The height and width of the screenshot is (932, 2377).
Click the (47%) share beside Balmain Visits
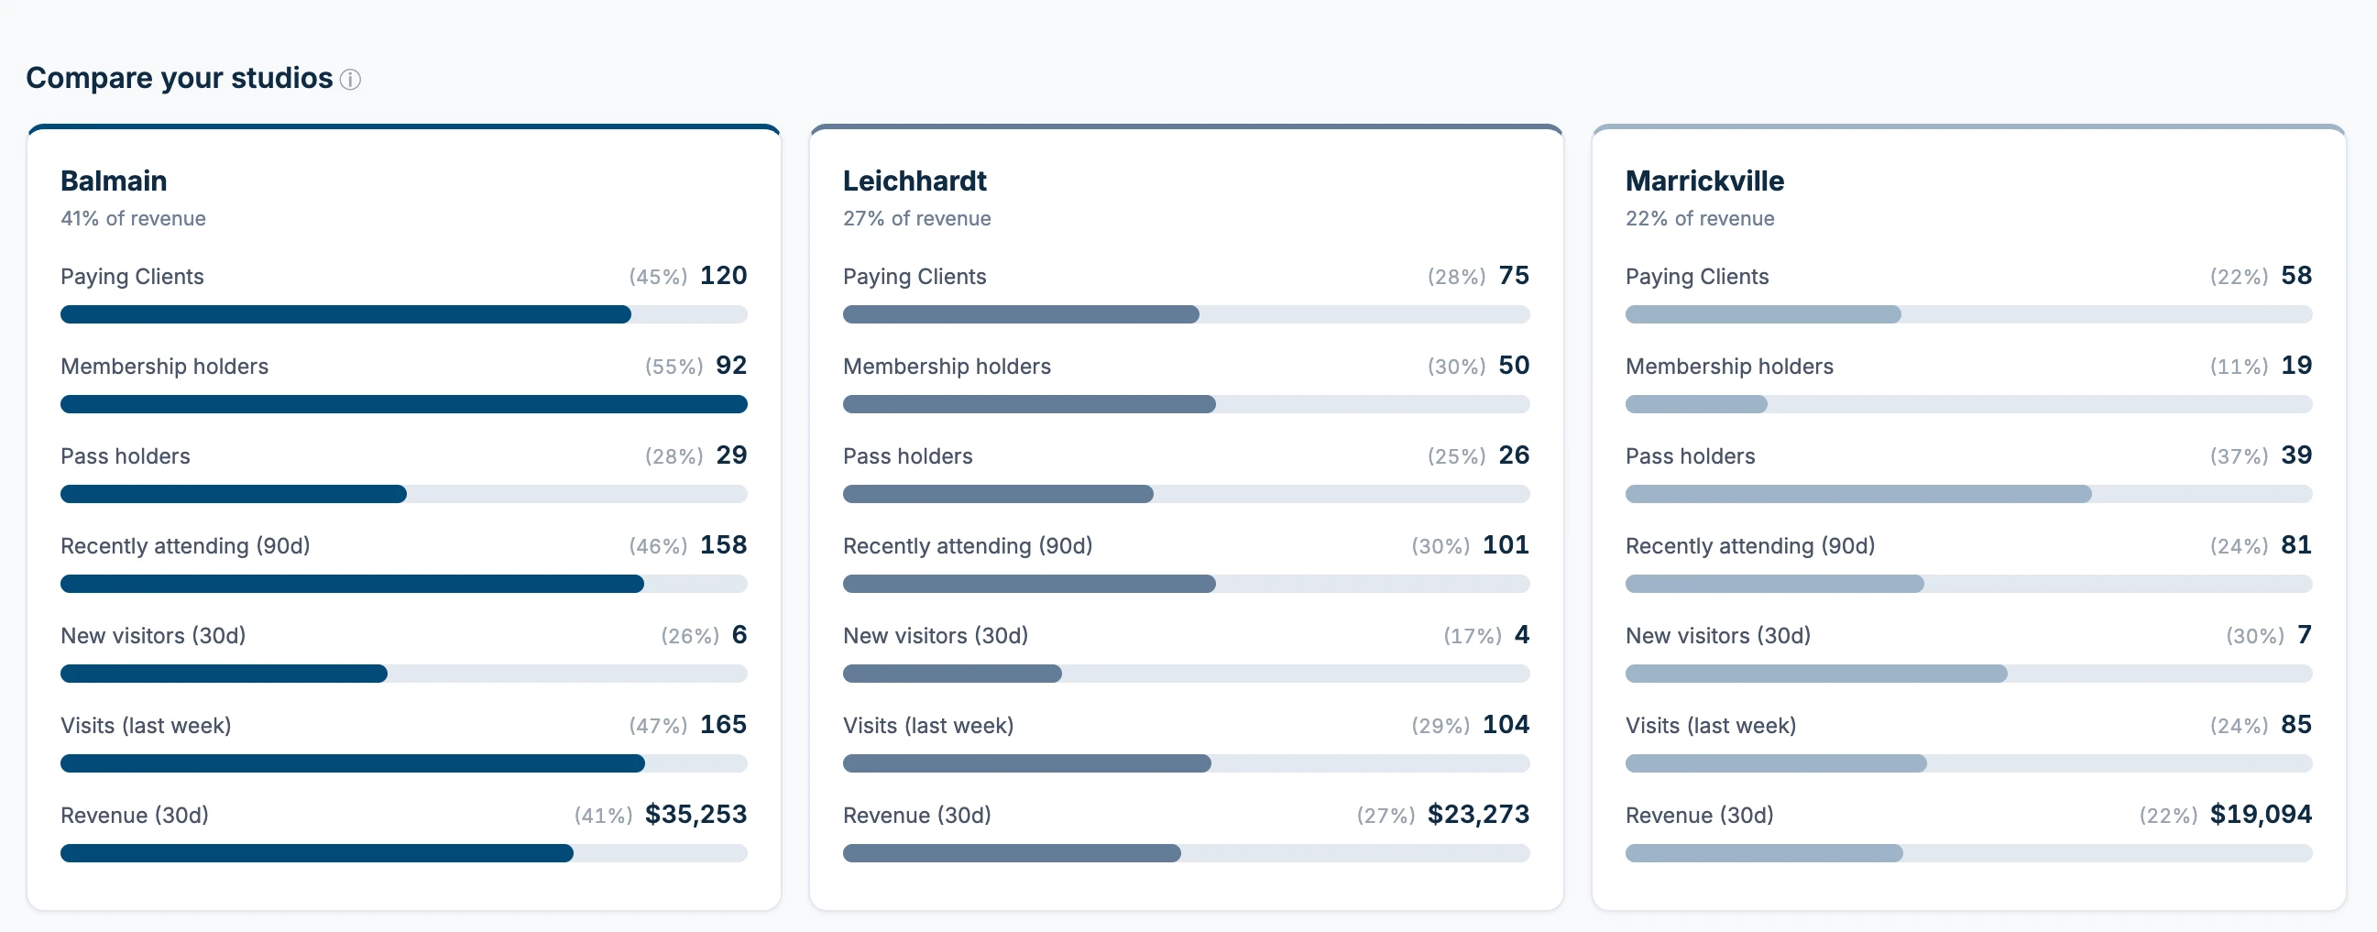coord(658,725)
